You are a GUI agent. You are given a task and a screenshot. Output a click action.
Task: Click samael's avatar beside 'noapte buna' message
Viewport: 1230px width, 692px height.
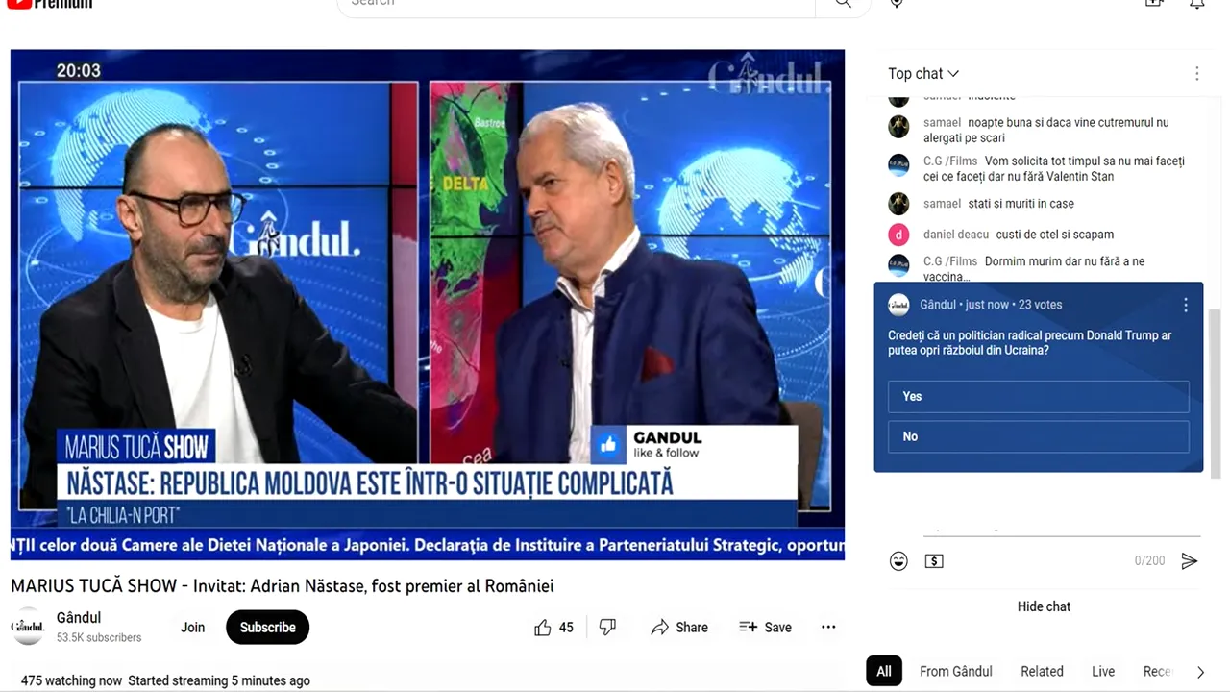pos(898,127)
